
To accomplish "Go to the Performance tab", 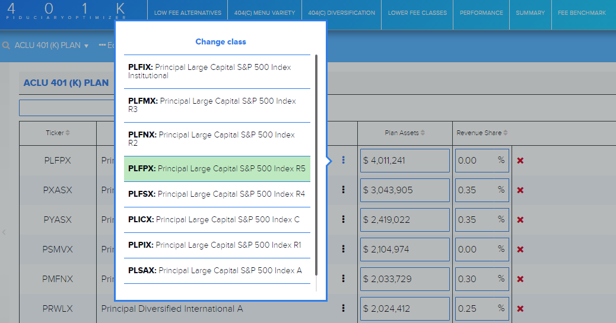I will [x=481, y=13].
